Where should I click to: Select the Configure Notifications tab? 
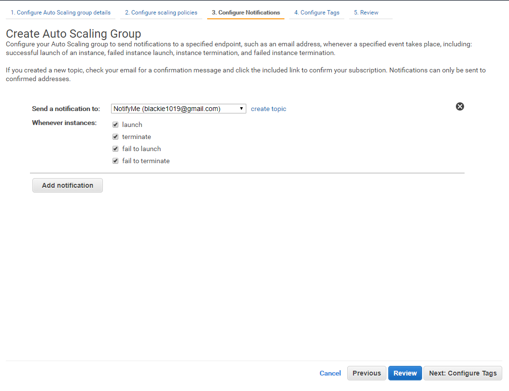pyautogui.click(x=246, y=13)
